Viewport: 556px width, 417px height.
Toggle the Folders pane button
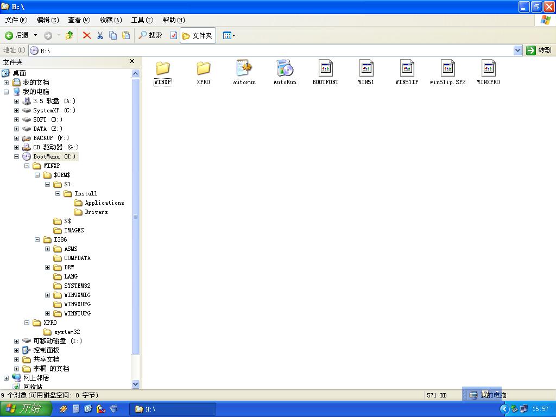[198, 35]
